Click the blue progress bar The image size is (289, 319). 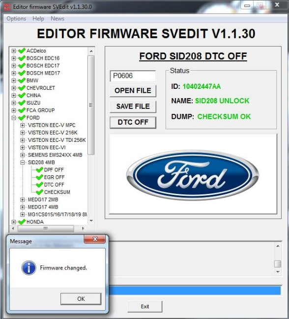pos(195,291)
